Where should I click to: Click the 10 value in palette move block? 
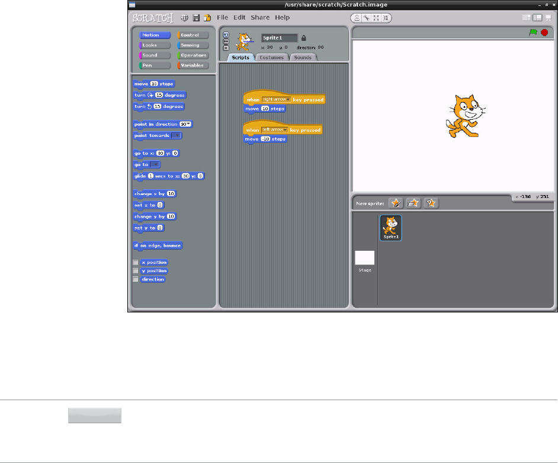click(x=154, y=84)
